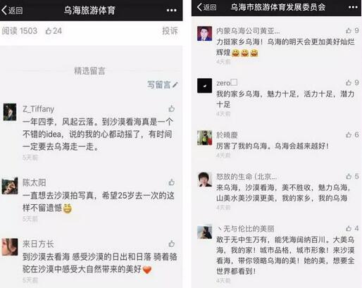Screen dimensions: 362x288
Task: Click the 投诉 report link
Action: pyautogui.click(x=170, y=31)
